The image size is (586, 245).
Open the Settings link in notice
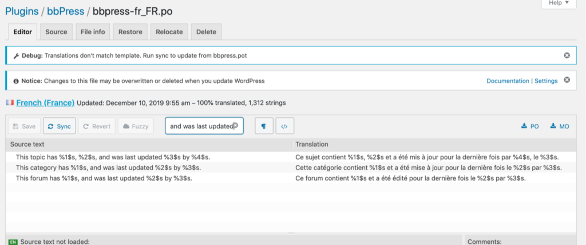[546, 81]
